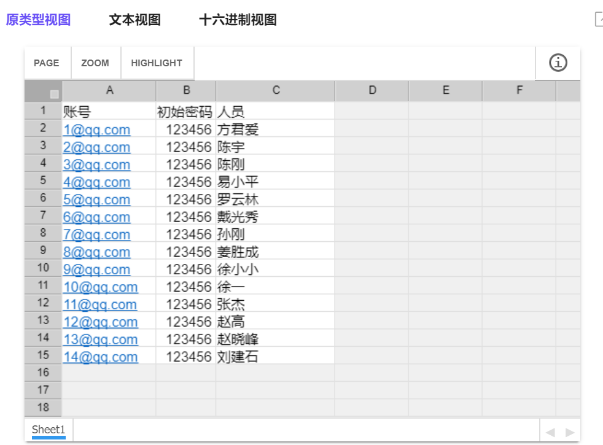The height and width of the screenshot is (445, 603).
Task: Open the 4@qq.com link
Action: pos(96,182)
